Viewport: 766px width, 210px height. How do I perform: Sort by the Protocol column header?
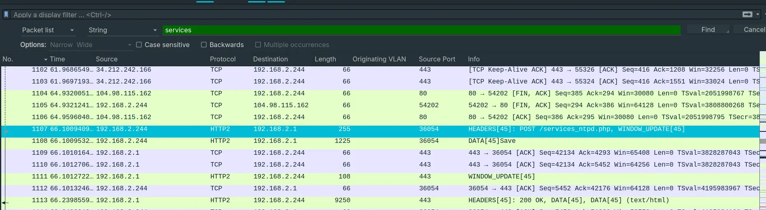point(223,59)
